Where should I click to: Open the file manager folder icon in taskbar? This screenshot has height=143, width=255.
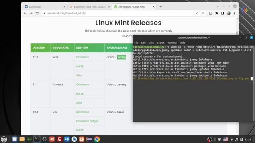[22, 139]
